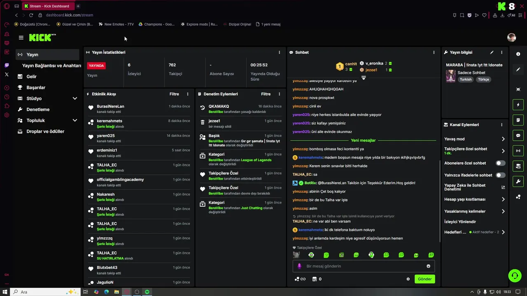Open chat settings gear icon
The image size is (527, 296).
(408, 279)
